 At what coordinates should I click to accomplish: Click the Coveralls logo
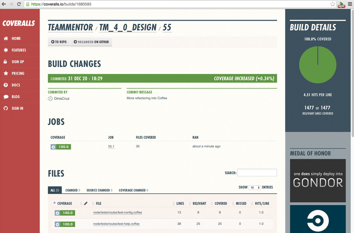pos(19,23)
